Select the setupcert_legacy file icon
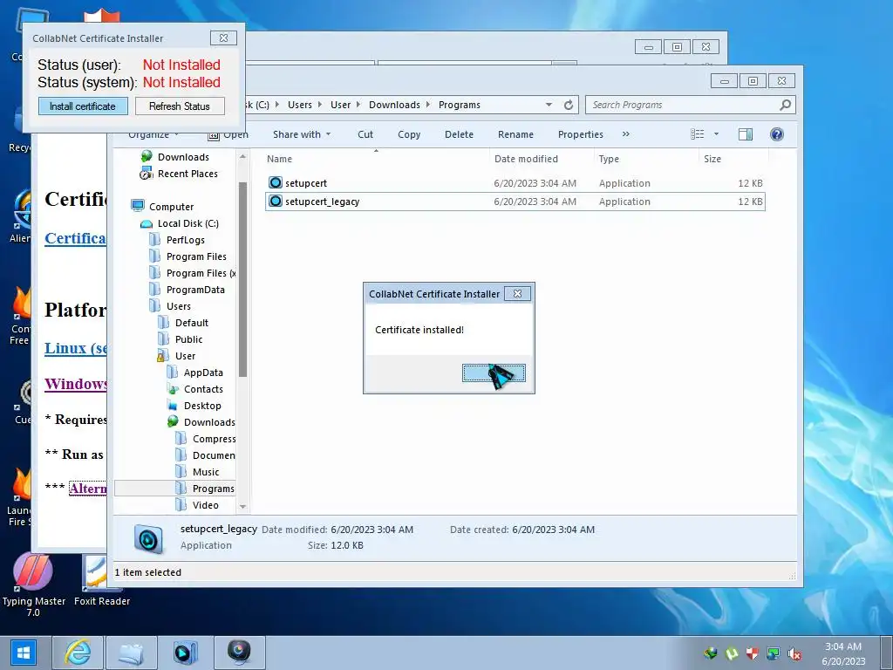Image resolution: width=893 pixels, height=670 pixels. click(x=276, y=202)
